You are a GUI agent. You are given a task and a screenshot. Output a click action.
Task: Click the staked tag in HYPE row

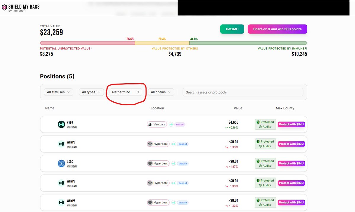pyautogui.click(x=180, y=125)
